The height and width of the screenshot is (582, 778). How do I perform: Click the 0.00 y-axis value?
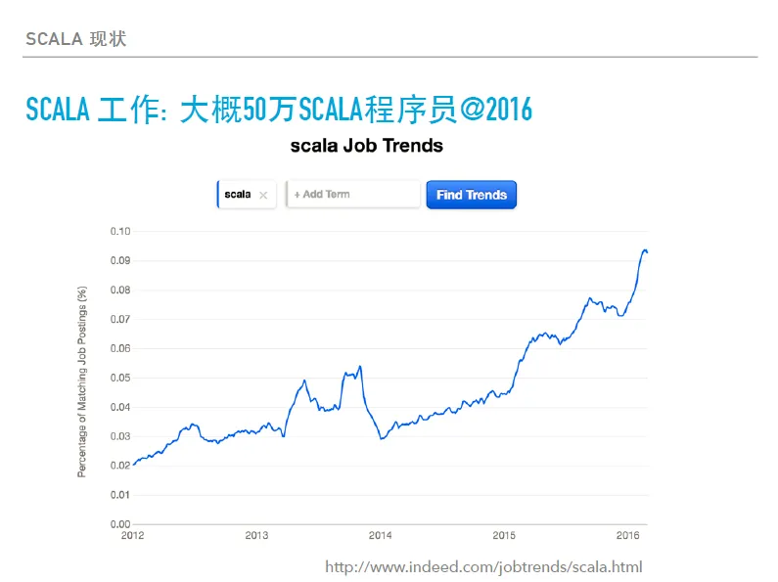120,524
